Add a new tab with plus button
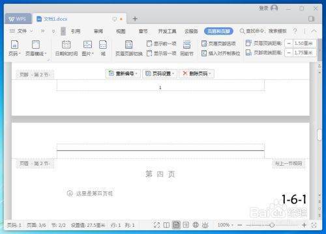The width and height of the screenshot is (326, 234). tap(135, 19)
